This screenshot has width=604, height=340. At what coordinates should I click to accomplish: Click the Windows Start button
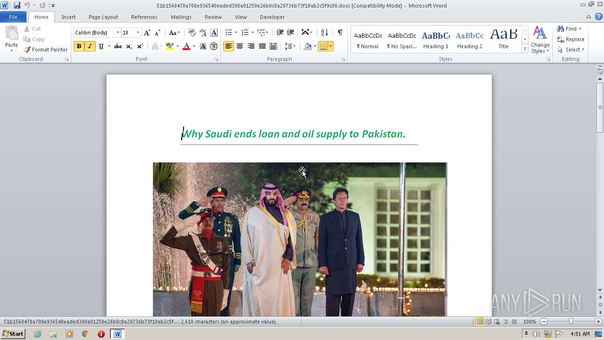(13, 334)
